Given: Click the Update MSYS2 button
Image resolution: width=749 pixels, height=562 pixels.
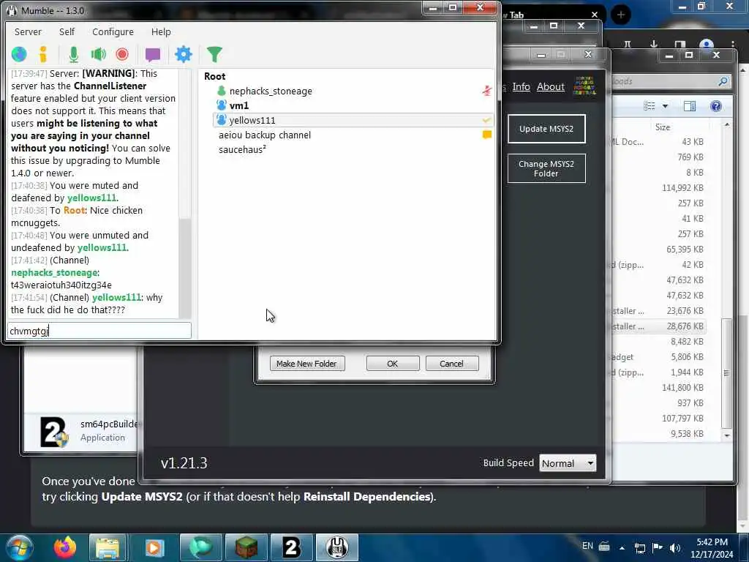Looking at the screenshot, I should pyautogui.click(x=546, y=129).
